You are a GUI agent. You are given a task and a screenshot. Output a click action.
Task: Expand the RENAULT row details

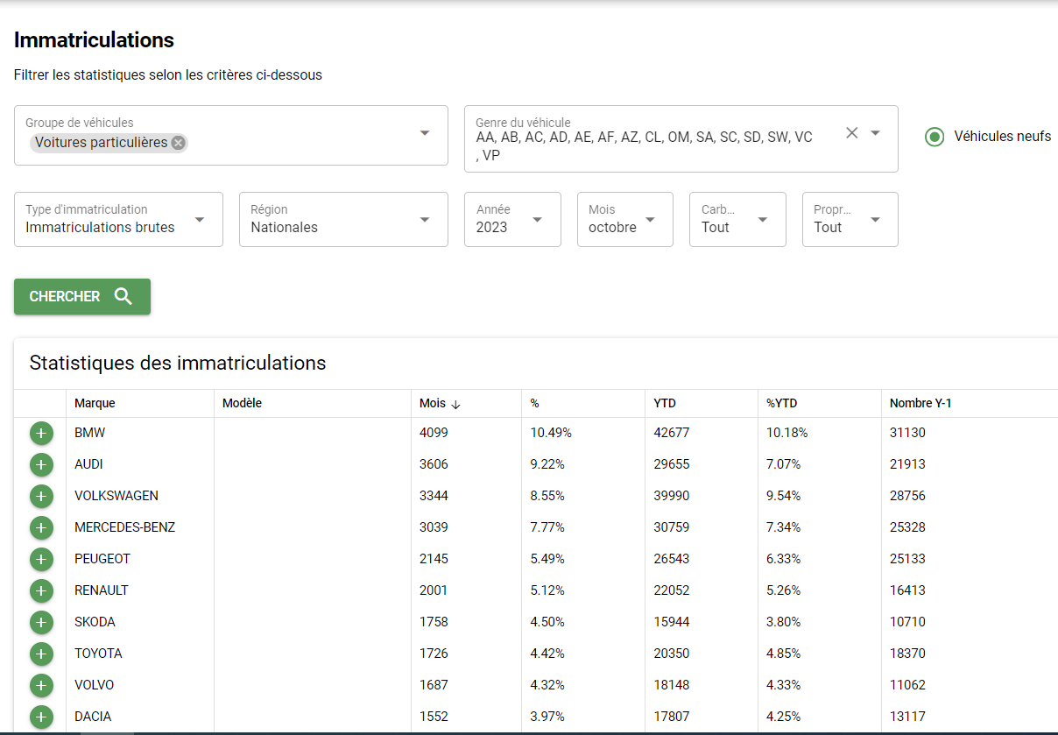pos(41,591)
